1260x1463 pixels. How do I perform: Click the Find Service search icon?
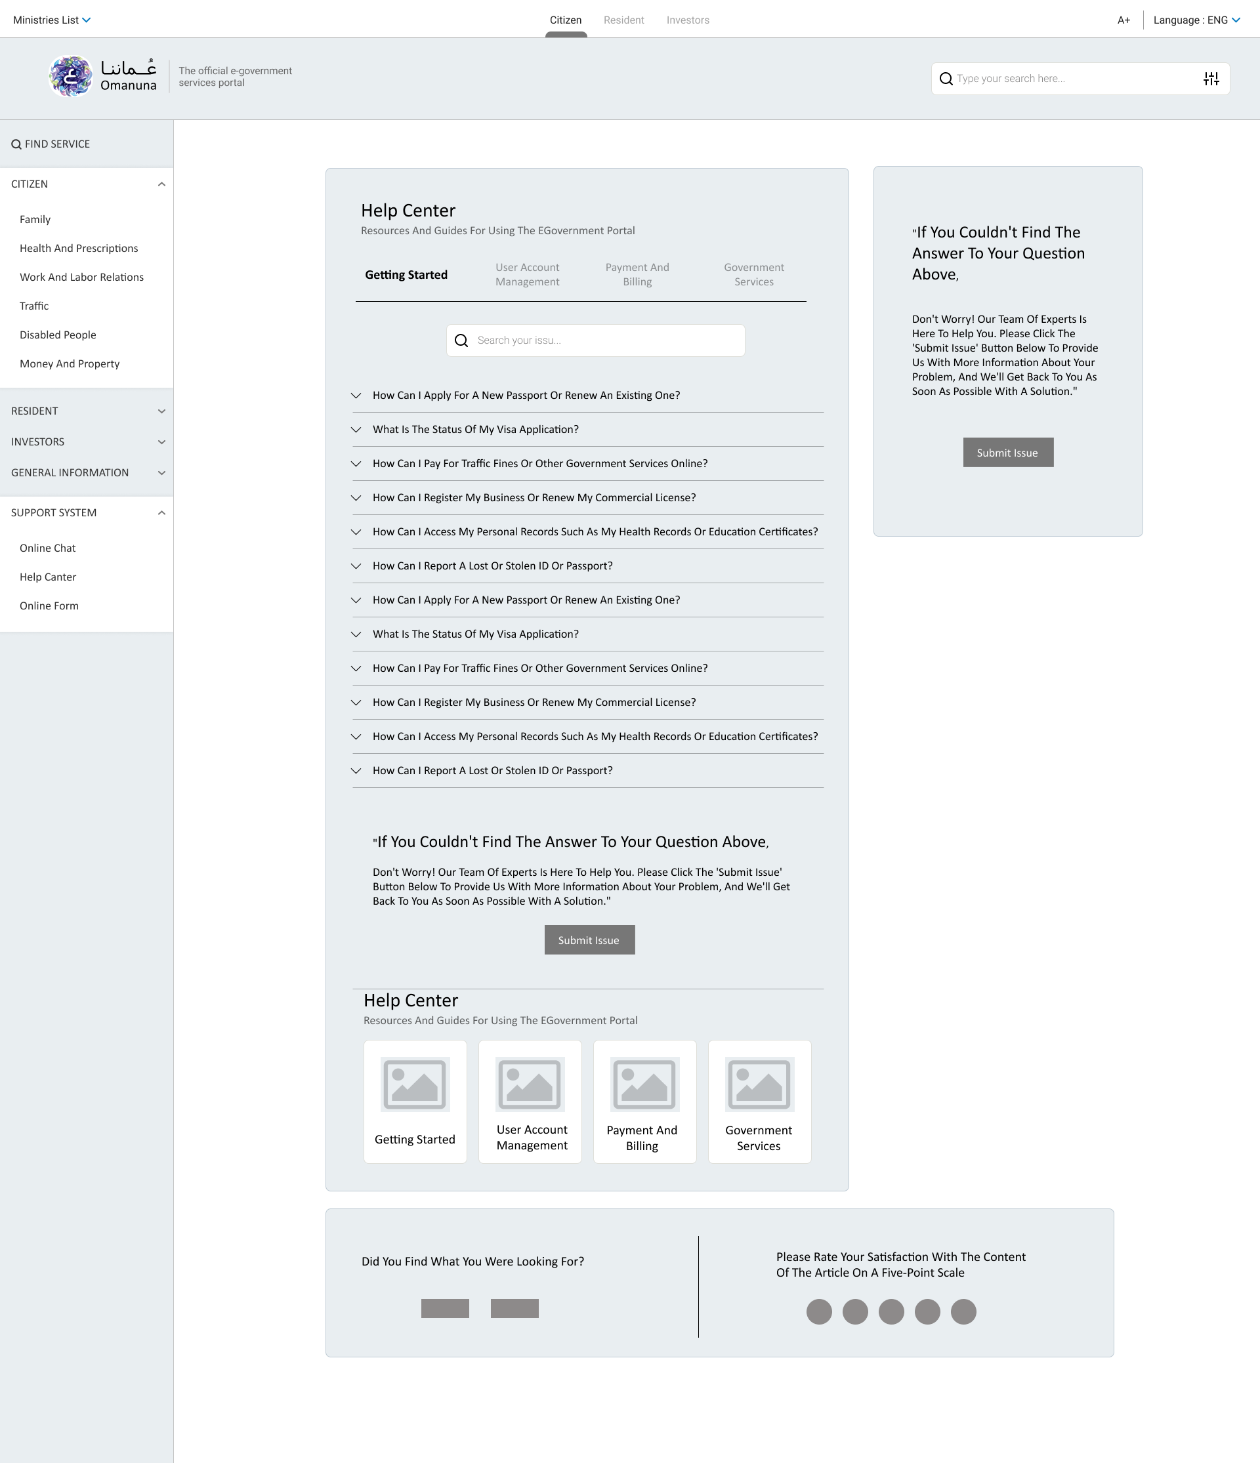pyautogui.click(x=16, y=144)
